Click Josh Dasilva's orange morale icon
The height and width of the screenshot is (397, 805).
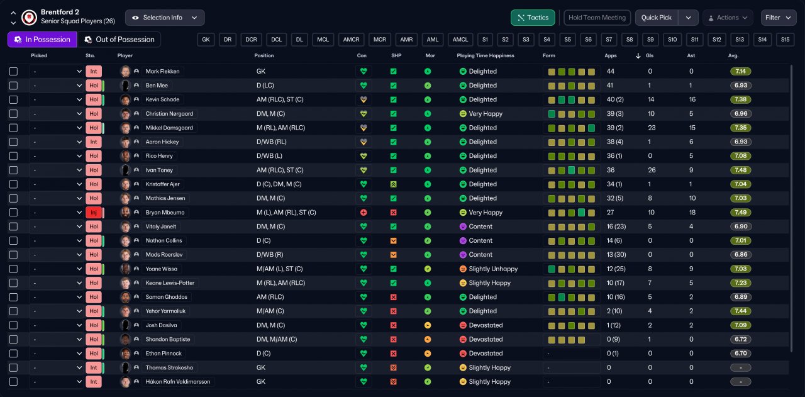tap(428, 325)
